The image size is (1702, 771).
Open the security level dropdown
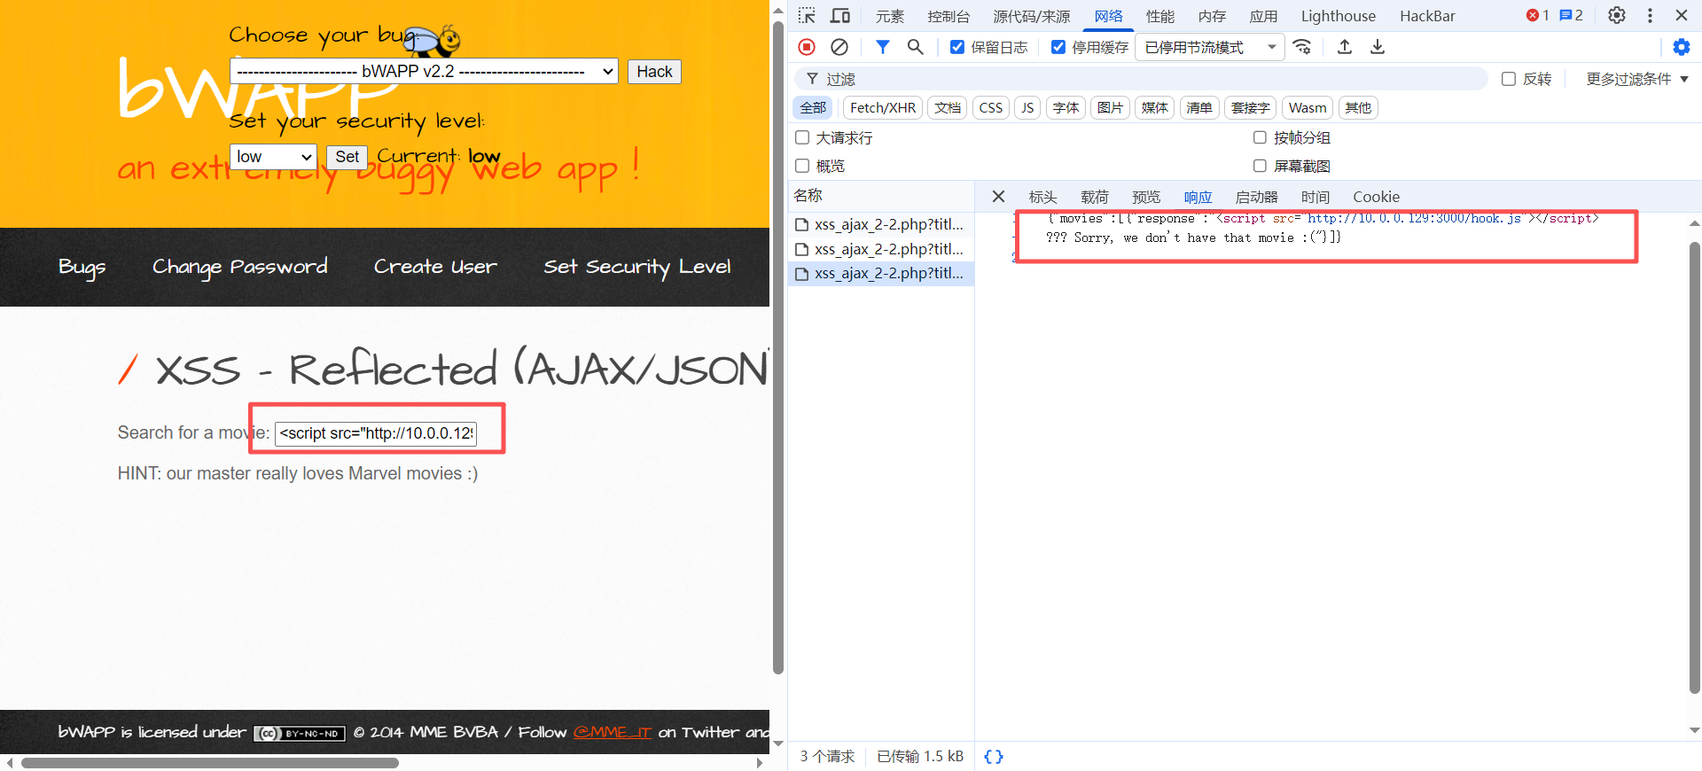(273, 157)
